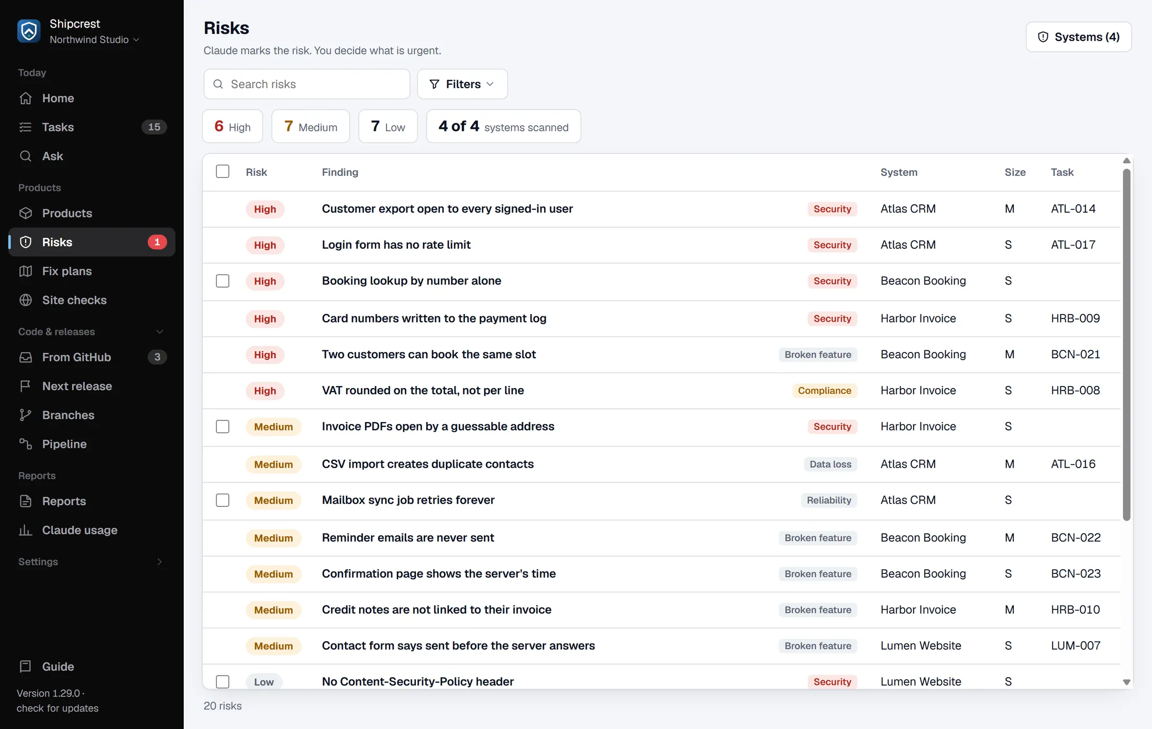Click Claude usage bar chart icon
The height and width of the screenshot is (729, 1152).
point(26,530)
